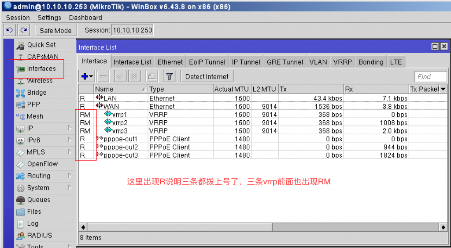Viewport: 451px width, 248px height.
Task: Select the pppoe-out2 row name
Action: tap(121, 147)
